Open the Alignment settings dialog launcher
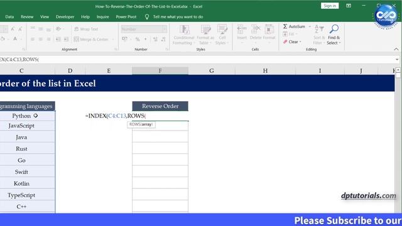 (x=116, y=49)
